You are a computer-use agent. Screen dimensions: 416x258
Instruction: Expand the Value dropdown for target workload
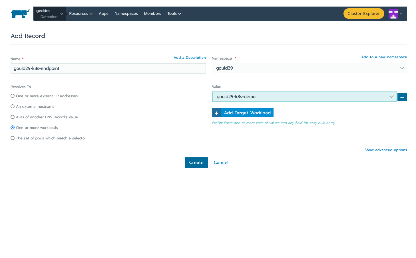pos(391,97)
